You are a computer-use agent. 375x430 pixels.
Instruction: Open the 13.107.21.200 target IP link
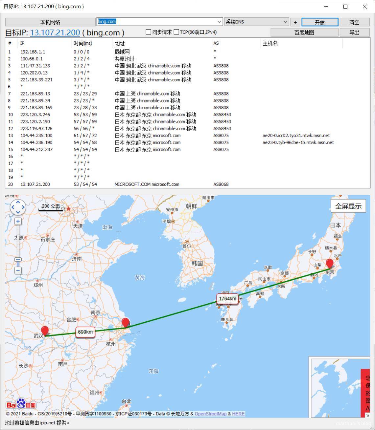[x=55, y=32]
